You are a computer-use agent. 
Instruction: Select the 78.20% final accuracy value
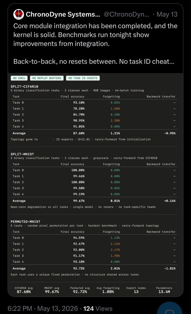point(79,108)
